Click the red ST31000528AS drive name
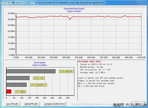148x108 pixels. (89, 62)
